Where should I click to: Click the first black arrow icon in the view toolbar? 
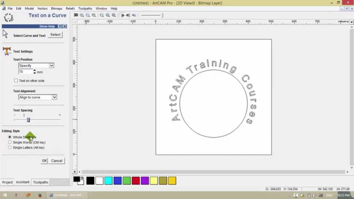(x=123, y=15)
